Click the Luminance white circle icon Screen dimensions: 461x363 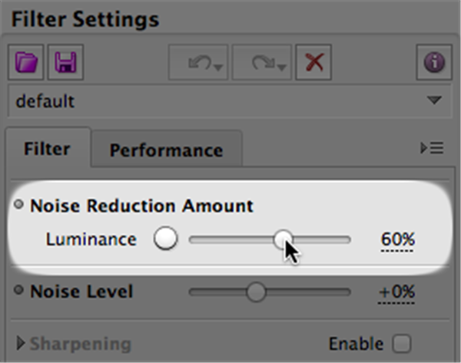pyautogui.click(x=164, y=239)
